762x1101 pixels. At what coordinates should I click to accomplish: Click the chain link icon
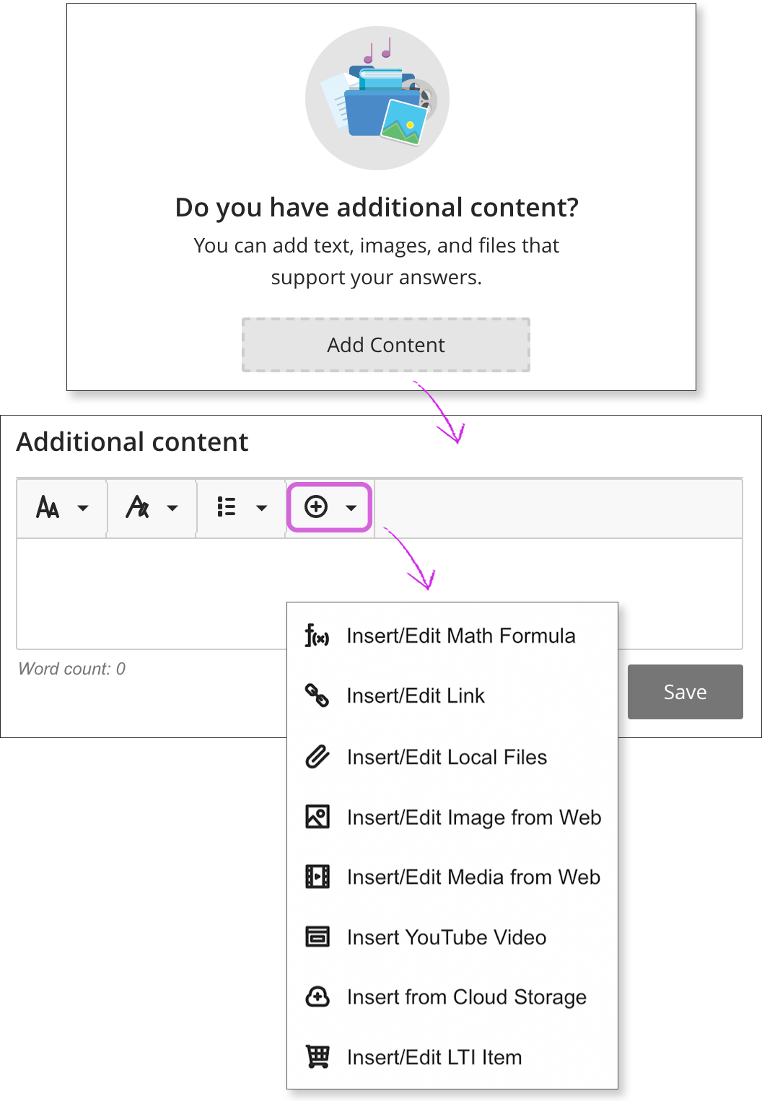pos(317,696)
